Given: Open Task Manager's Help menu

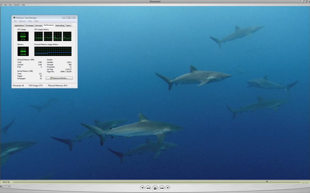Looking at the screenshot, I should pyautogui.click(x=36, y=21).
